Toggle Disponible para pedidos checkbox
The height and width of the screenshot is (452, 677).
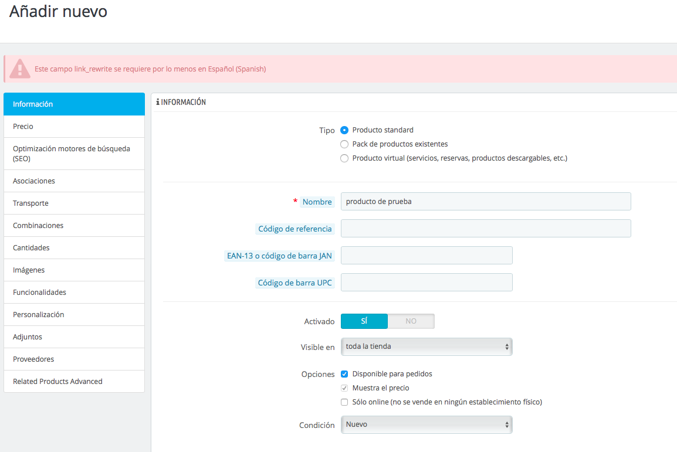click(x=344, y=374)
